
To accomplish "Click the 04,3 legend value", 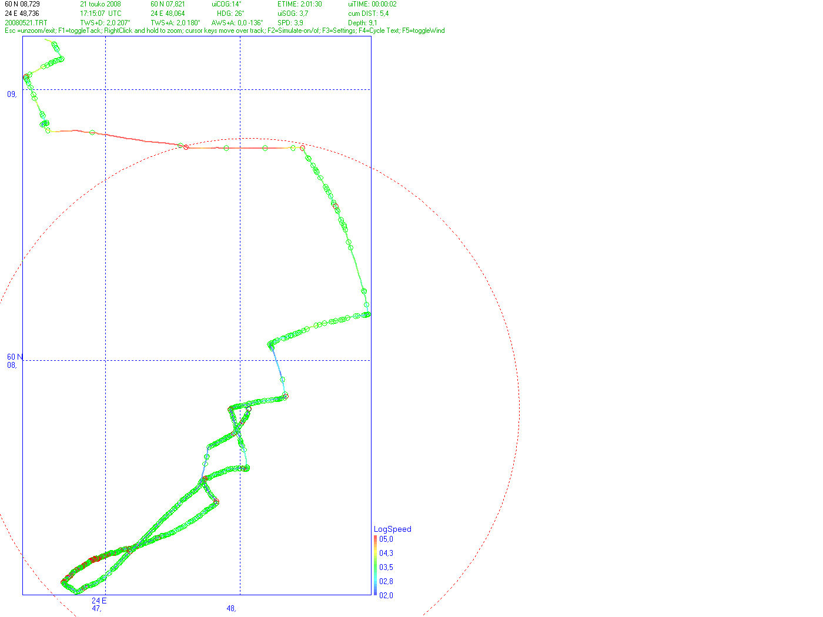I will point(386,553).
